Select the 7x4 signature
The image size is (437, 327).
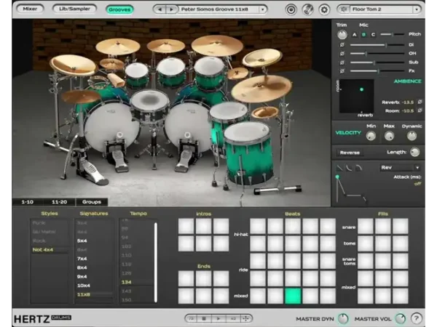82,259
